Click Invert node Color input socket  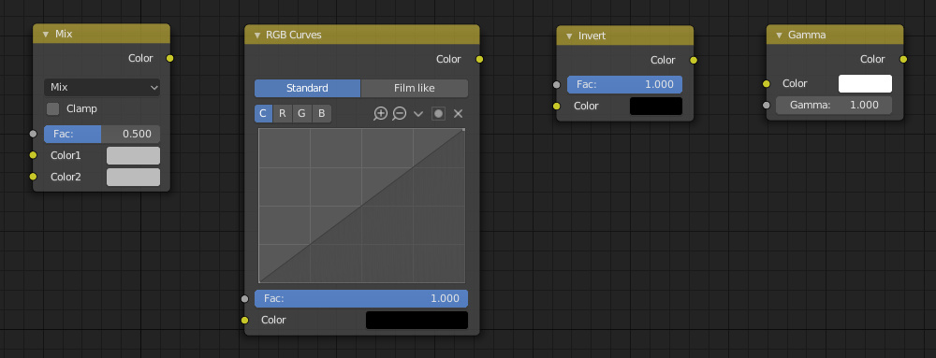click(557, 106)
